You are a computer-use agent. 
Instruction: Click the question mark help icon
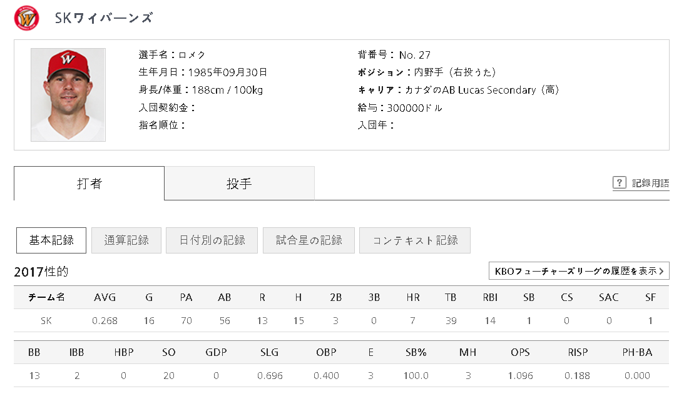click(619, 182)
